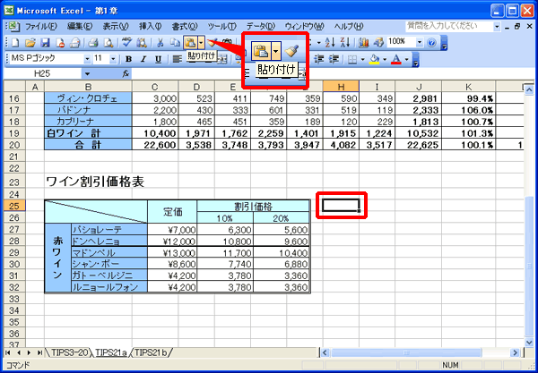Open the ウィンドウ(W) menu

click(304, 26)
